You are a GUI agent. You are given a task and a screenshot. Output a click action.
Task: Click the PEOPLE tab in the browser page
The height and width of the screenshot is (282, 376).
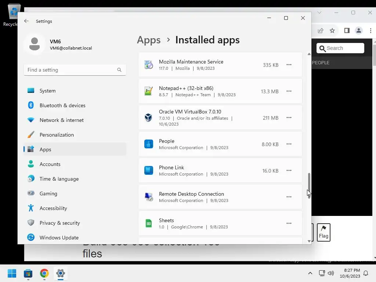tap(321, 62)
